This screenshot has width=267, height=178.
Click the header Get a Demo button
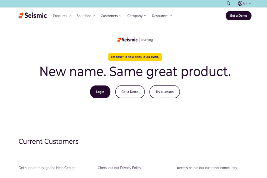pos(239,16)
